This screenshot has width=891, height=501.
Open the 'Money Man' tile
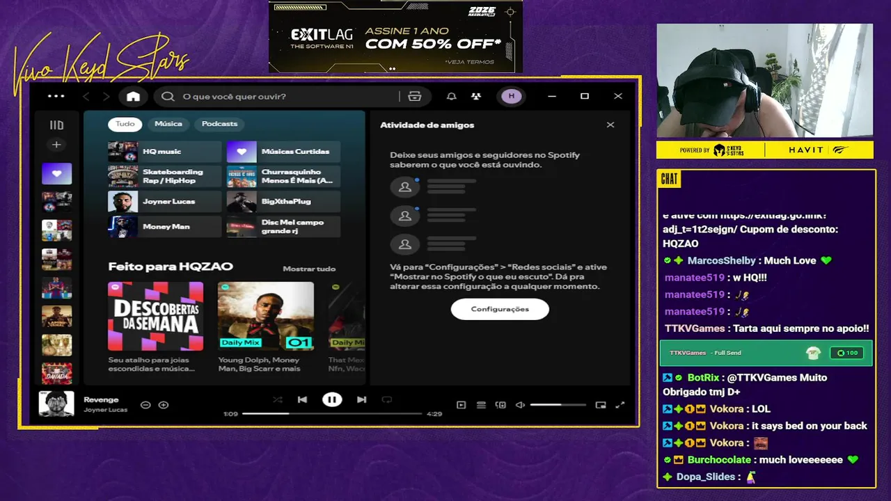[x=164, y=227]
